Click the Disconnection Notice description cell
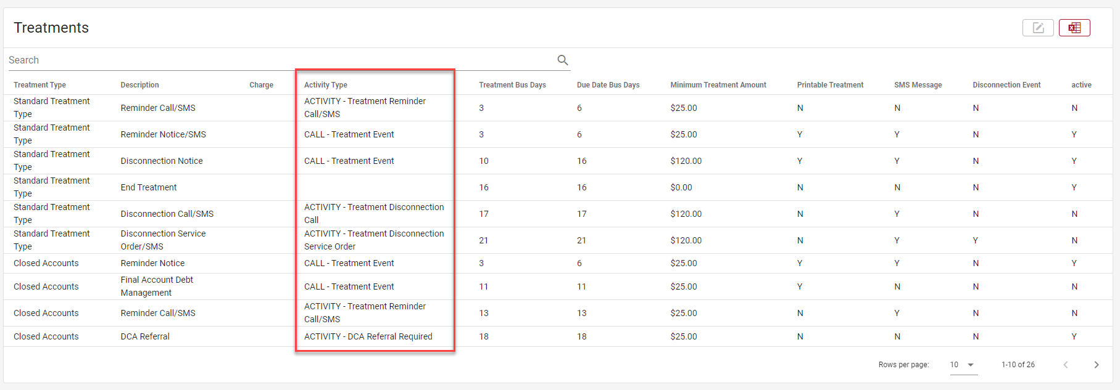This screenshot has width=1120, height=390. coord(162,161)
